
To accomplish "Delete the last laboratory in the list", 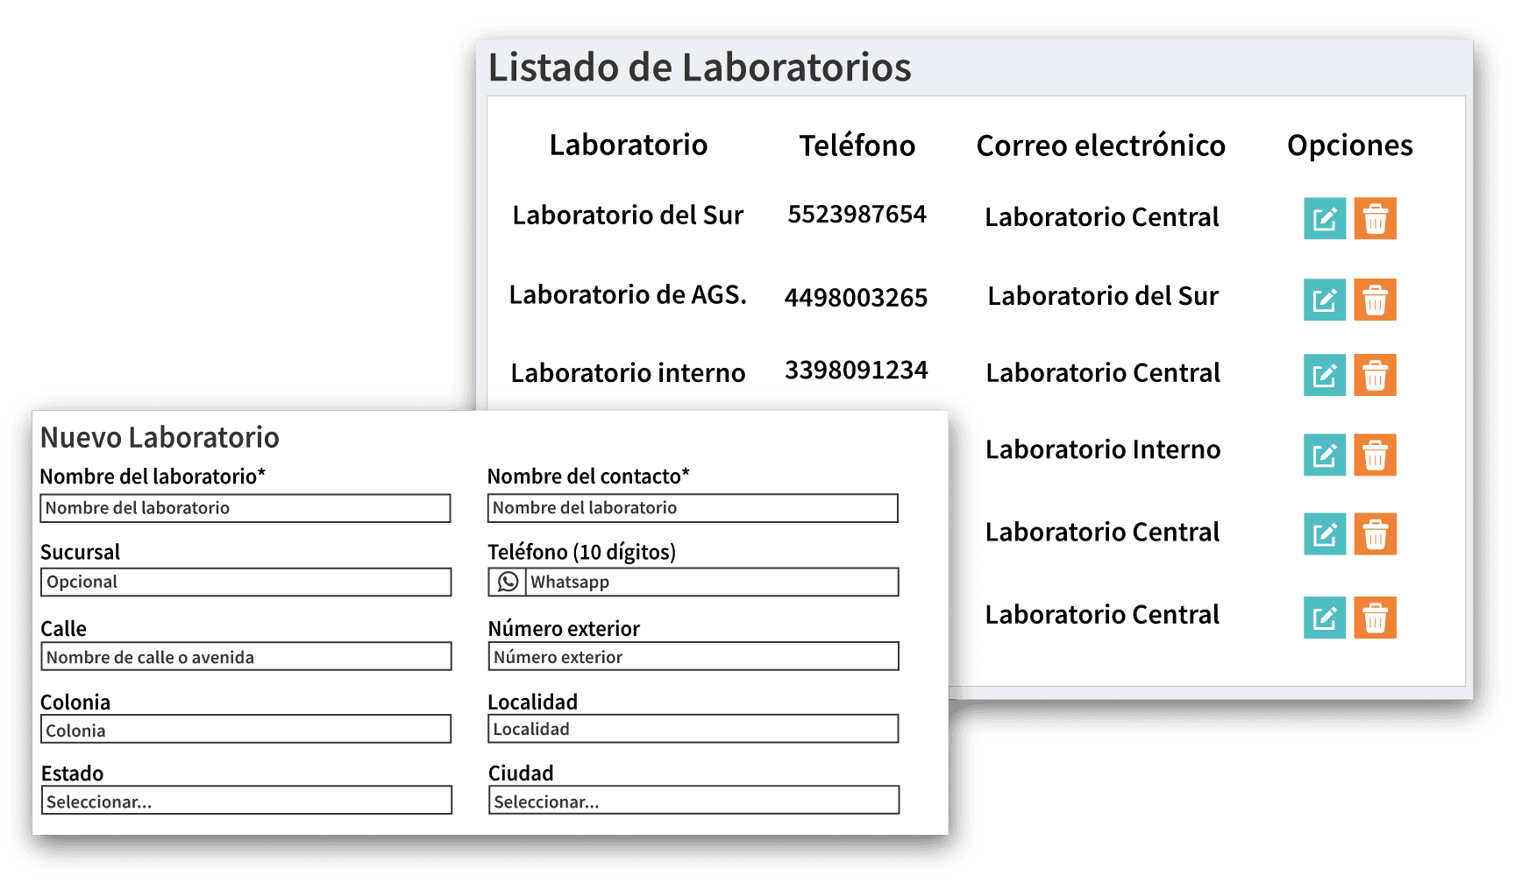I will click(x=1375, y=618).
